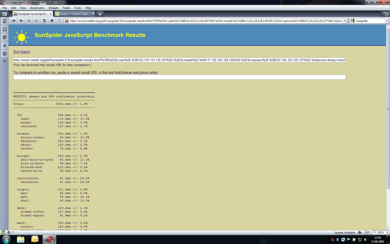This screenshot has width=390, height=244.
Task: Switch to the Forum Svarer i Opera tab
Action: [75, 14]
